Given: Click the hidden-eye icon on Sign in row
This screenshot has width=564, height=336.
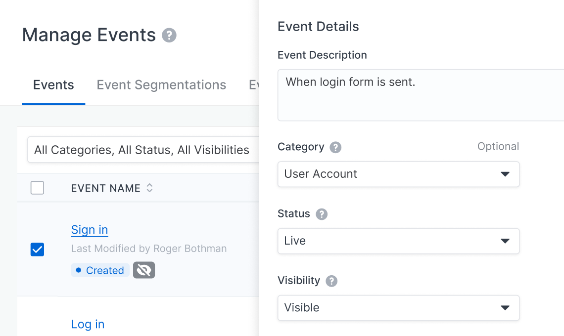Looking at the screenshot, I should [143, 270].
